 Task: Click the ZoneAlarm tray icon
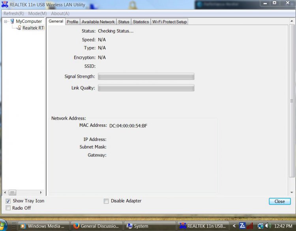point(242,225)
